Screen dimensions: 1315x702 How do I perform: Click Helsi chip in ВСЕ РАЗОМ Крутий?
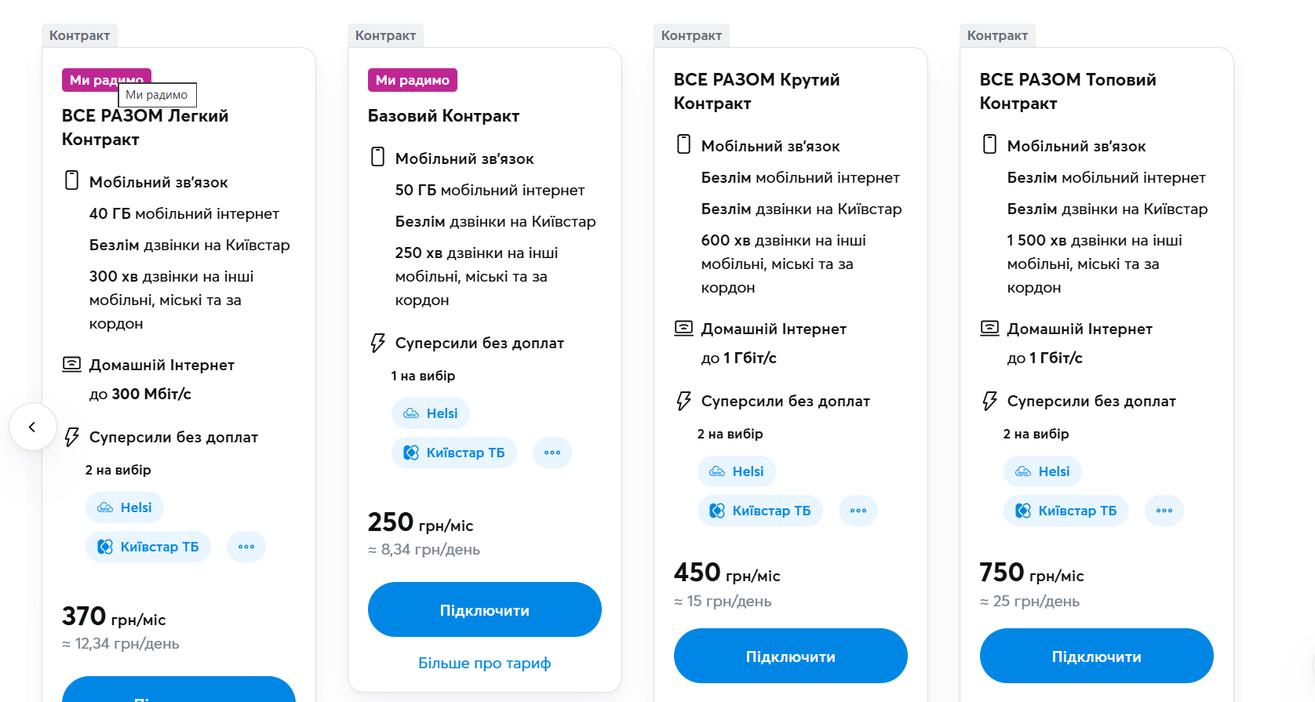[736, 471]
